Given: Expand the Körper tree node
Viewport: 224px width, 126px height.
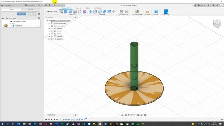Looking at the screenshot, I should [49, 31].
